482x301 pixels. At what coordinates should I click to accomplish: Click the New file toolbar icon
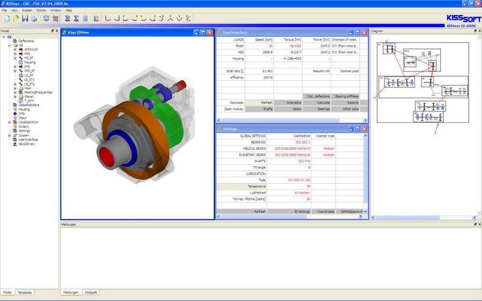[7, 19]
